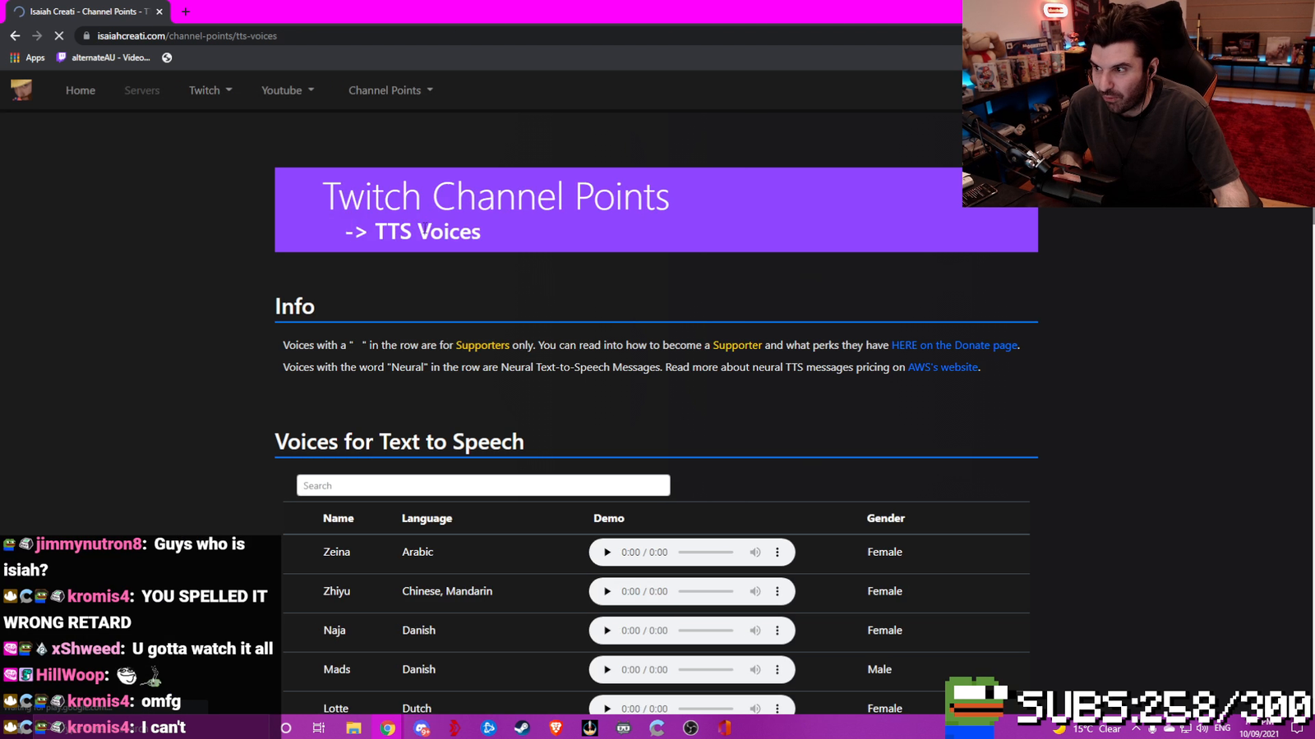
Task: Select the name cell Zhiyu
Action: point(337,591)
